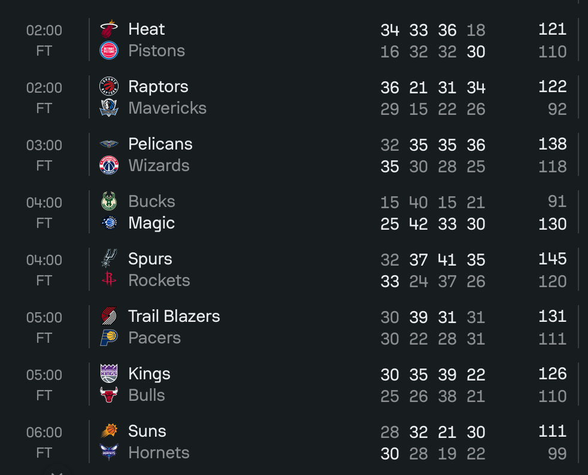The width and height of the screenshot is (588, 475).
Task: Click the Orlando Magic team logo
Action: (x=109, y=223)
